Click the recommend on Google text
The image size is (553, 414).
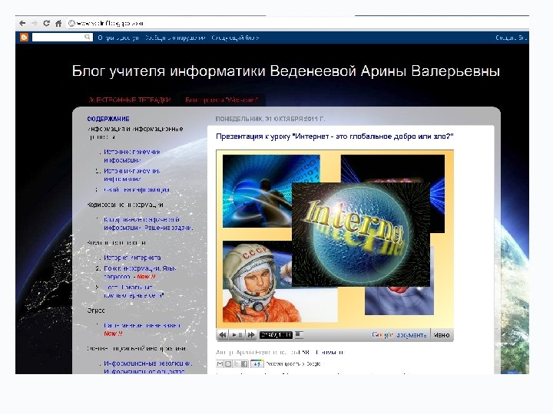coord(293,364)
